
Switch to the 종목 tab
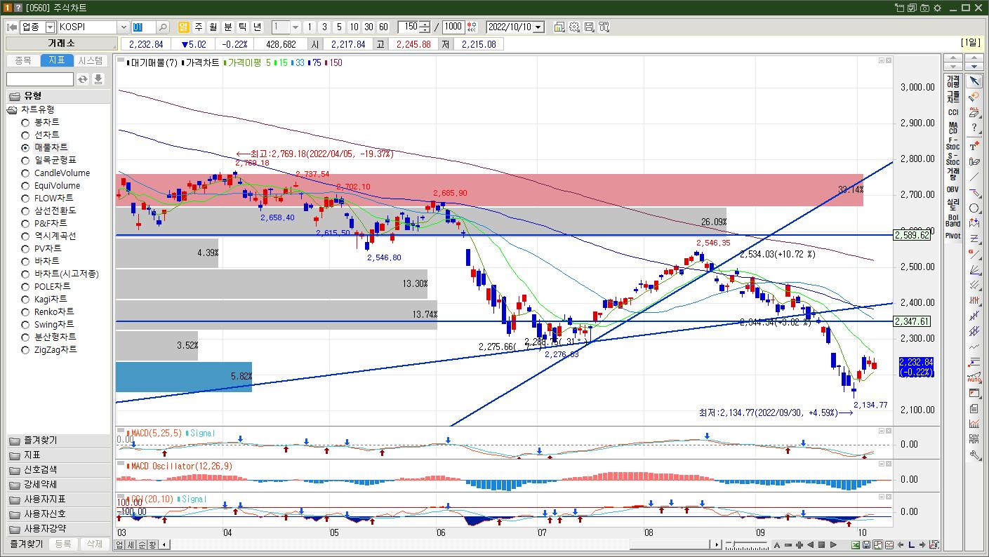point(23,61)
